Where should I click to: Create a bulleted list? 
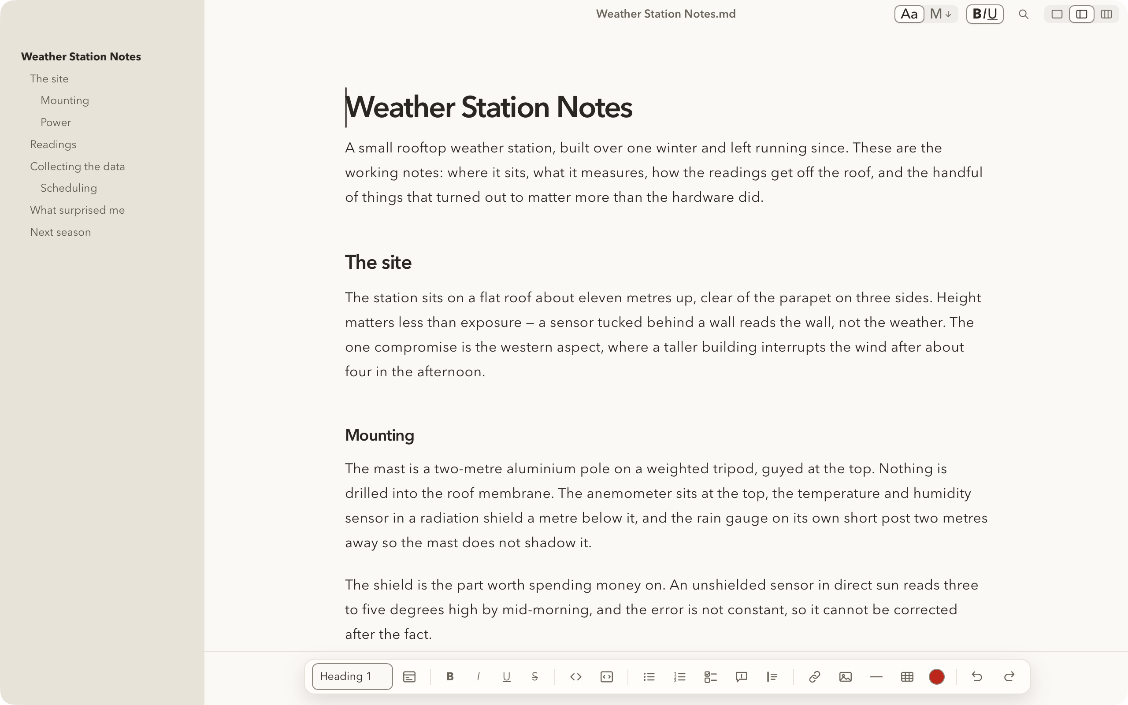[649, 676]
